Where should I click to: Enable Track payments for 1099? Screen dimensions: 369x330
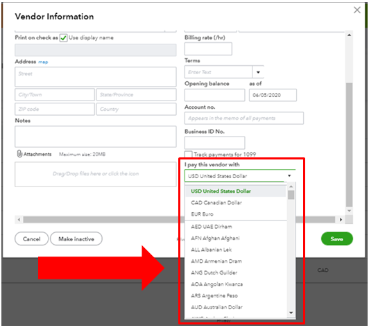pyautogui.click(x=188, y=155)
